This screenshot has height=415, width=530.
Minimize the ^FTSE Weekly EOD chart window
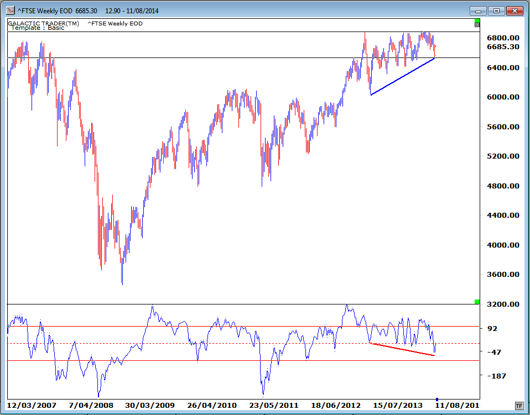(x=478, y=11)
